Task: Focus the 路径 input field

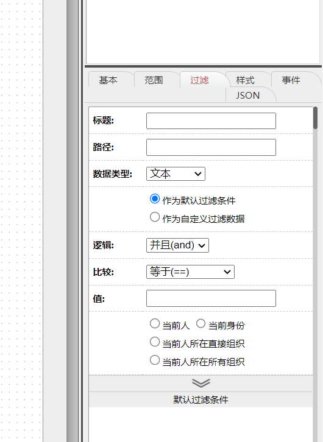Action: click(211, 147)
